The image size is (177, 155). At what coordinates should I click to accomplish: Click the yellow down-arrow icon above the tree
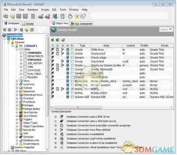click(x=26, y=30)
